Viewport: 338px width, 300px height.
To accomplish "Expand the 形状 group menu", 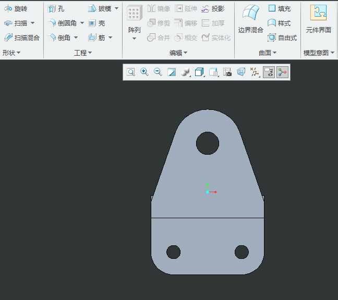I will point(11,53).
